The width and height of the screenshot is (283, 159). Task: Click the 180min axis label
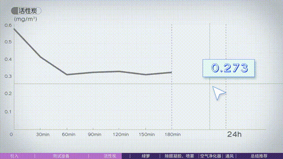[x=173, y=134]
